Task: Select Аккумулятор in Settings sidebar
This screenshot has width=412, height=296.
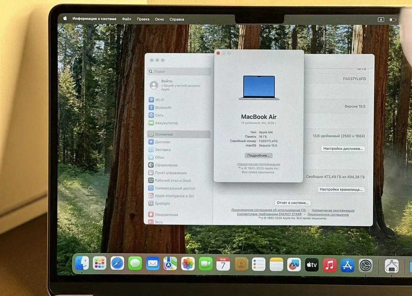Action: point(179,123)
